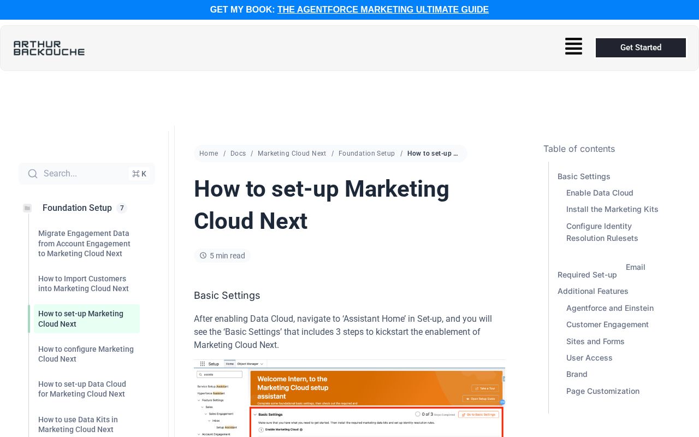The height and width of the screenshot is (437, 699).
Task: Go to Marketing Cloud Next breadcrumb
Action: point(292,153)
